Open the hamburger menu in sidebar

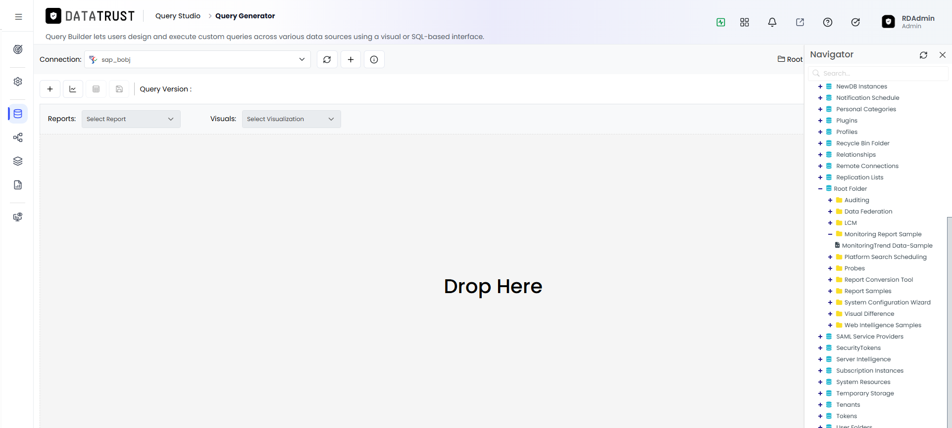pos(18,17)
